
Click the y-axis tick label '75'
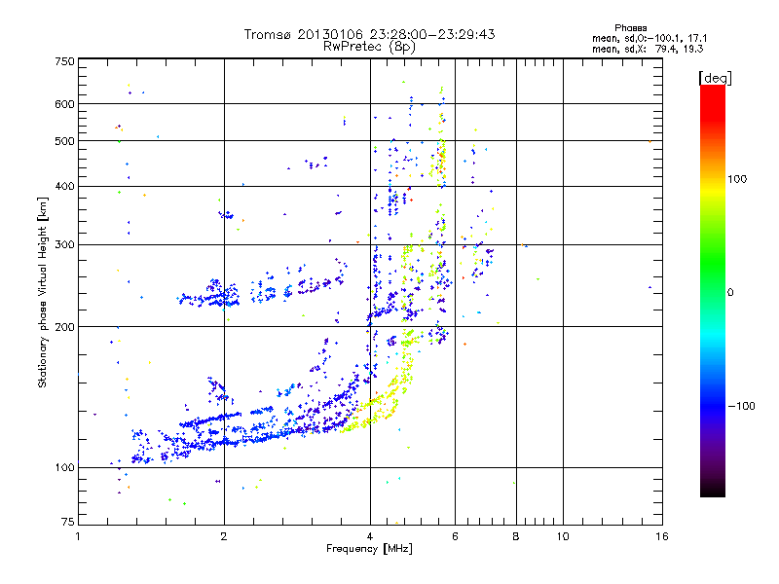click(68, 522)
